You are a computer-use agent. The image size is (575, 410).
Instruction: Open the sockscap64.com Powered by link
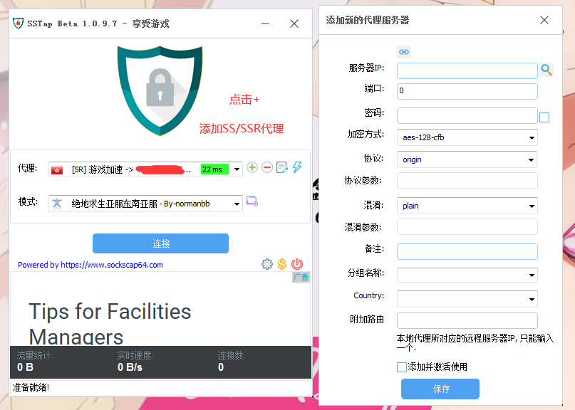90,265
